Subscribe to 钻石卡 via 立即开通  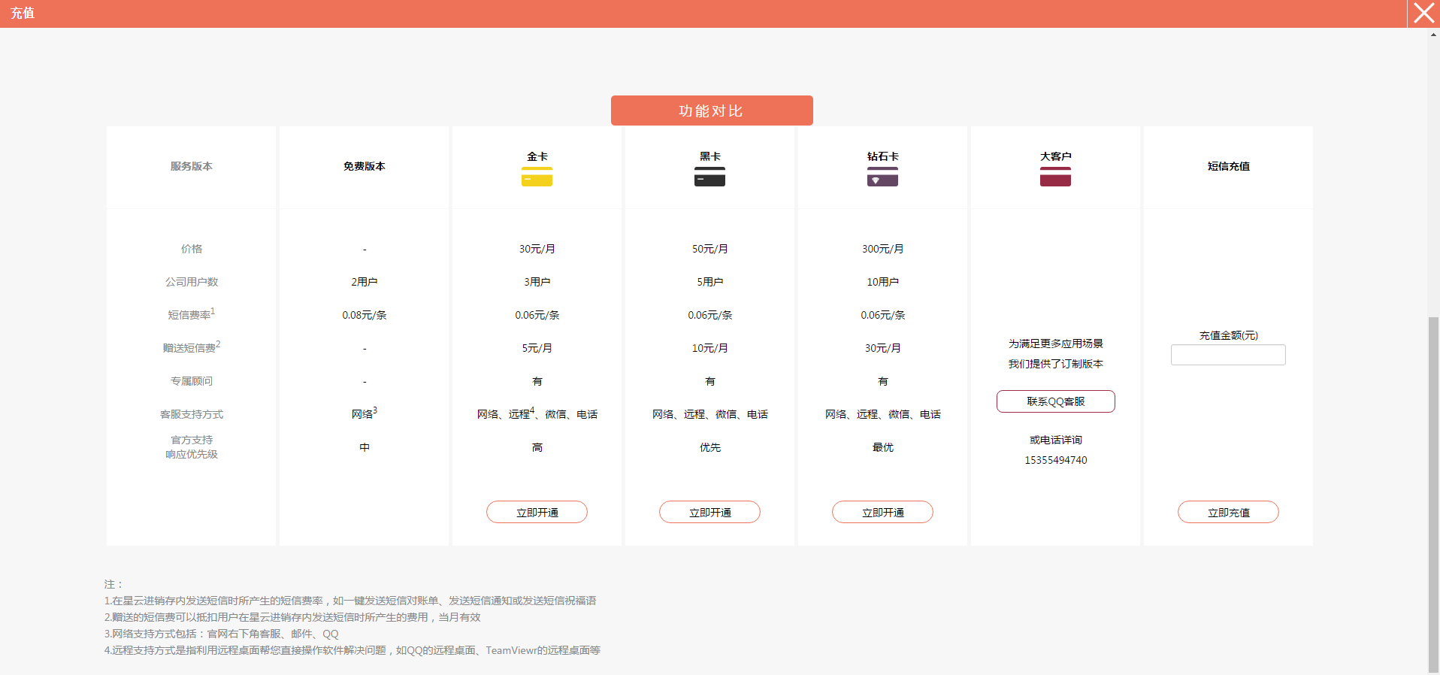pyautogui.click(x=882, y=512)
